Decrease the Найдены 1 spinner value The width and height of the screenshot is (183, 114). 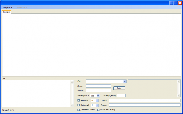click(x=97, y=101)
